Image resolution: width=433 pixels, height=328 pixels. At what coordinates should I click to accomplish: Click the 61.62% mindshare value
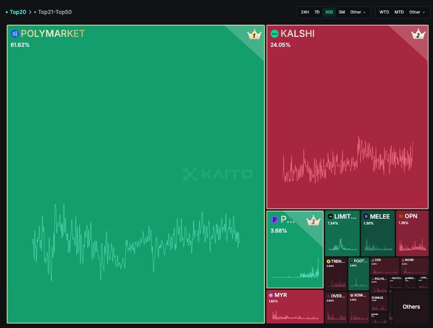20,45
